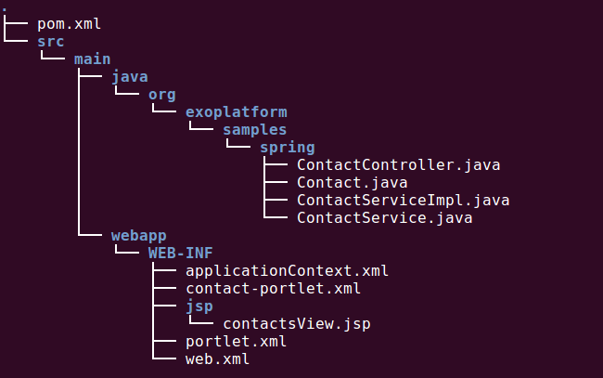
Task: Click the portlet.xml file
Action: [x=237, y=342]
